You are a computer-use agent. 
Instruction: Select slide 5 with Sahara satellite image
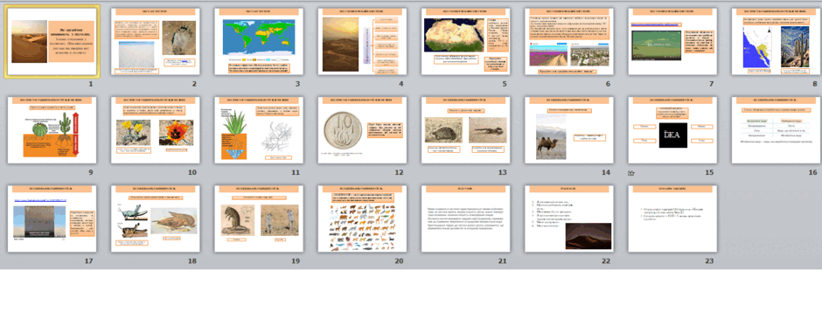466,42
